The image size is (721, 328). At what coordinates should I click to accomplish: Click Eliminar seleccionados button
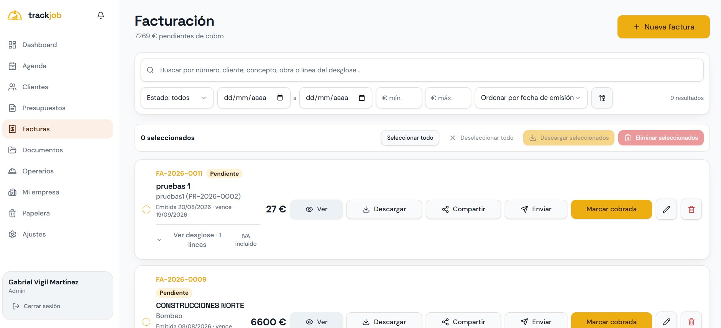coord(661,138)
